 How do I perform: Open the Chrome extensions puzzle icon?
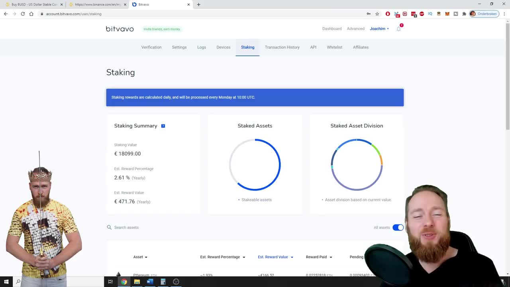464,14
